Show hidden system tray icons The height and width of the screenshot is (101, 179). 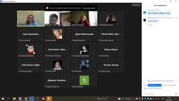[x=134, y=99]
